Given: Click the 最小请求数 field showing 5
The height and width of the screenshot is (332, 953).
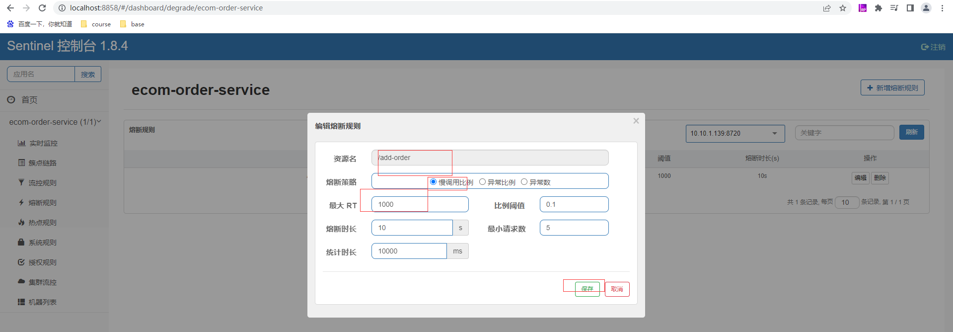Looking at the screenshot, I should (x=574, y=228).
